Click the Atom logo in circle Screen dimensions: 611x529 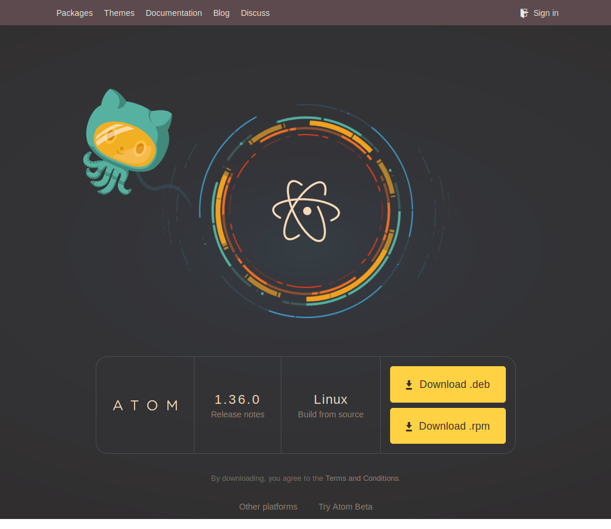[306, 211]
